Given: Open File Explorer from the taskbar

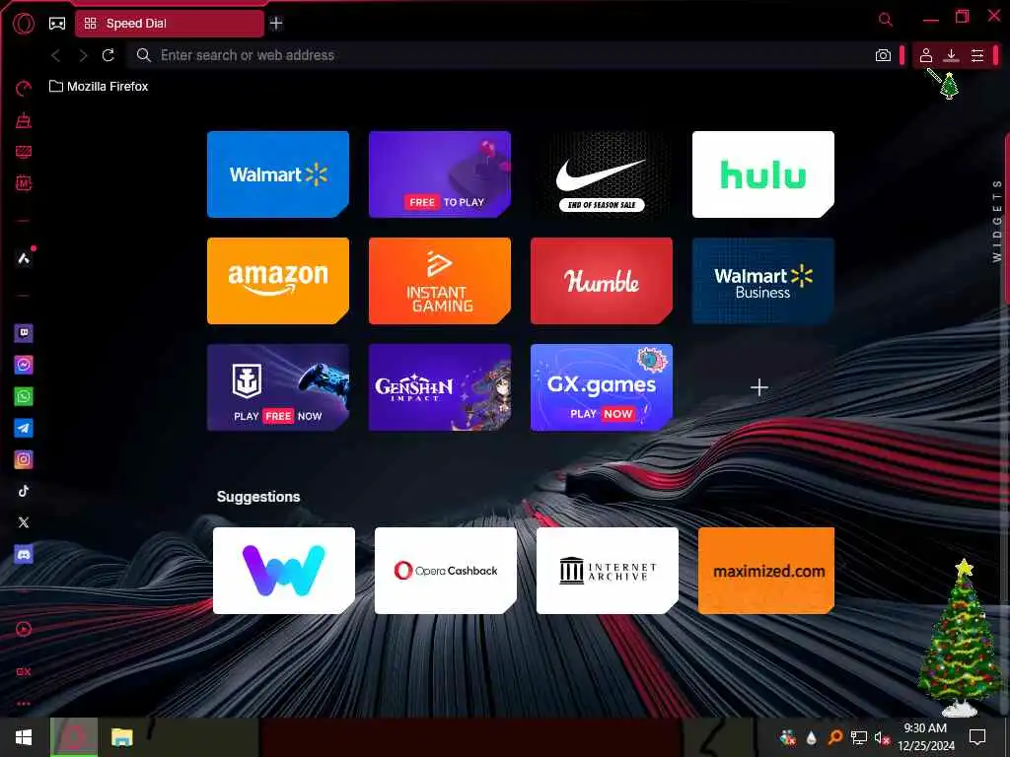Looking at the screenshot, I should (x=121, y=737).
